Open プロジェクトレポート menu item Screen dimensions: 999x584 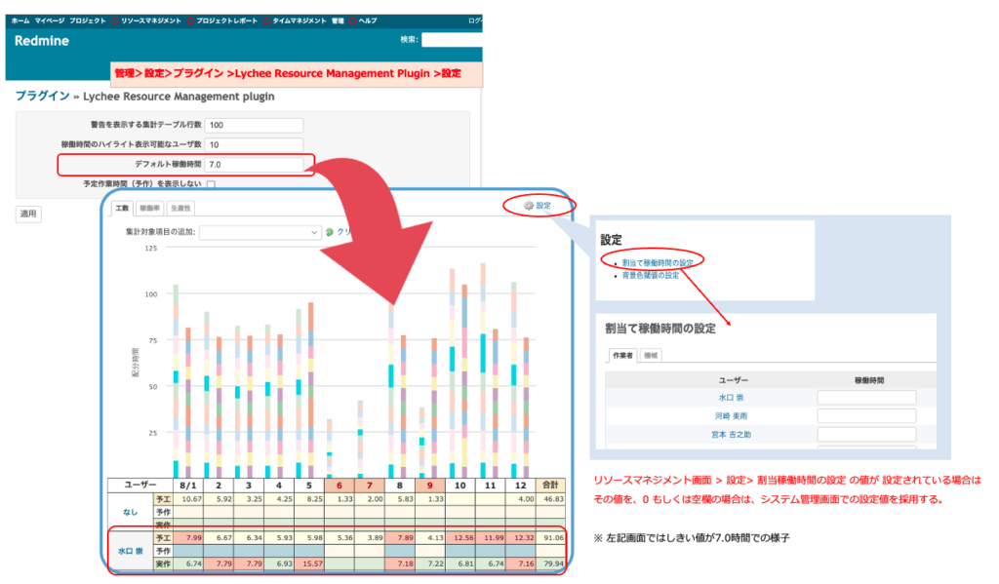tap(226, 21)
